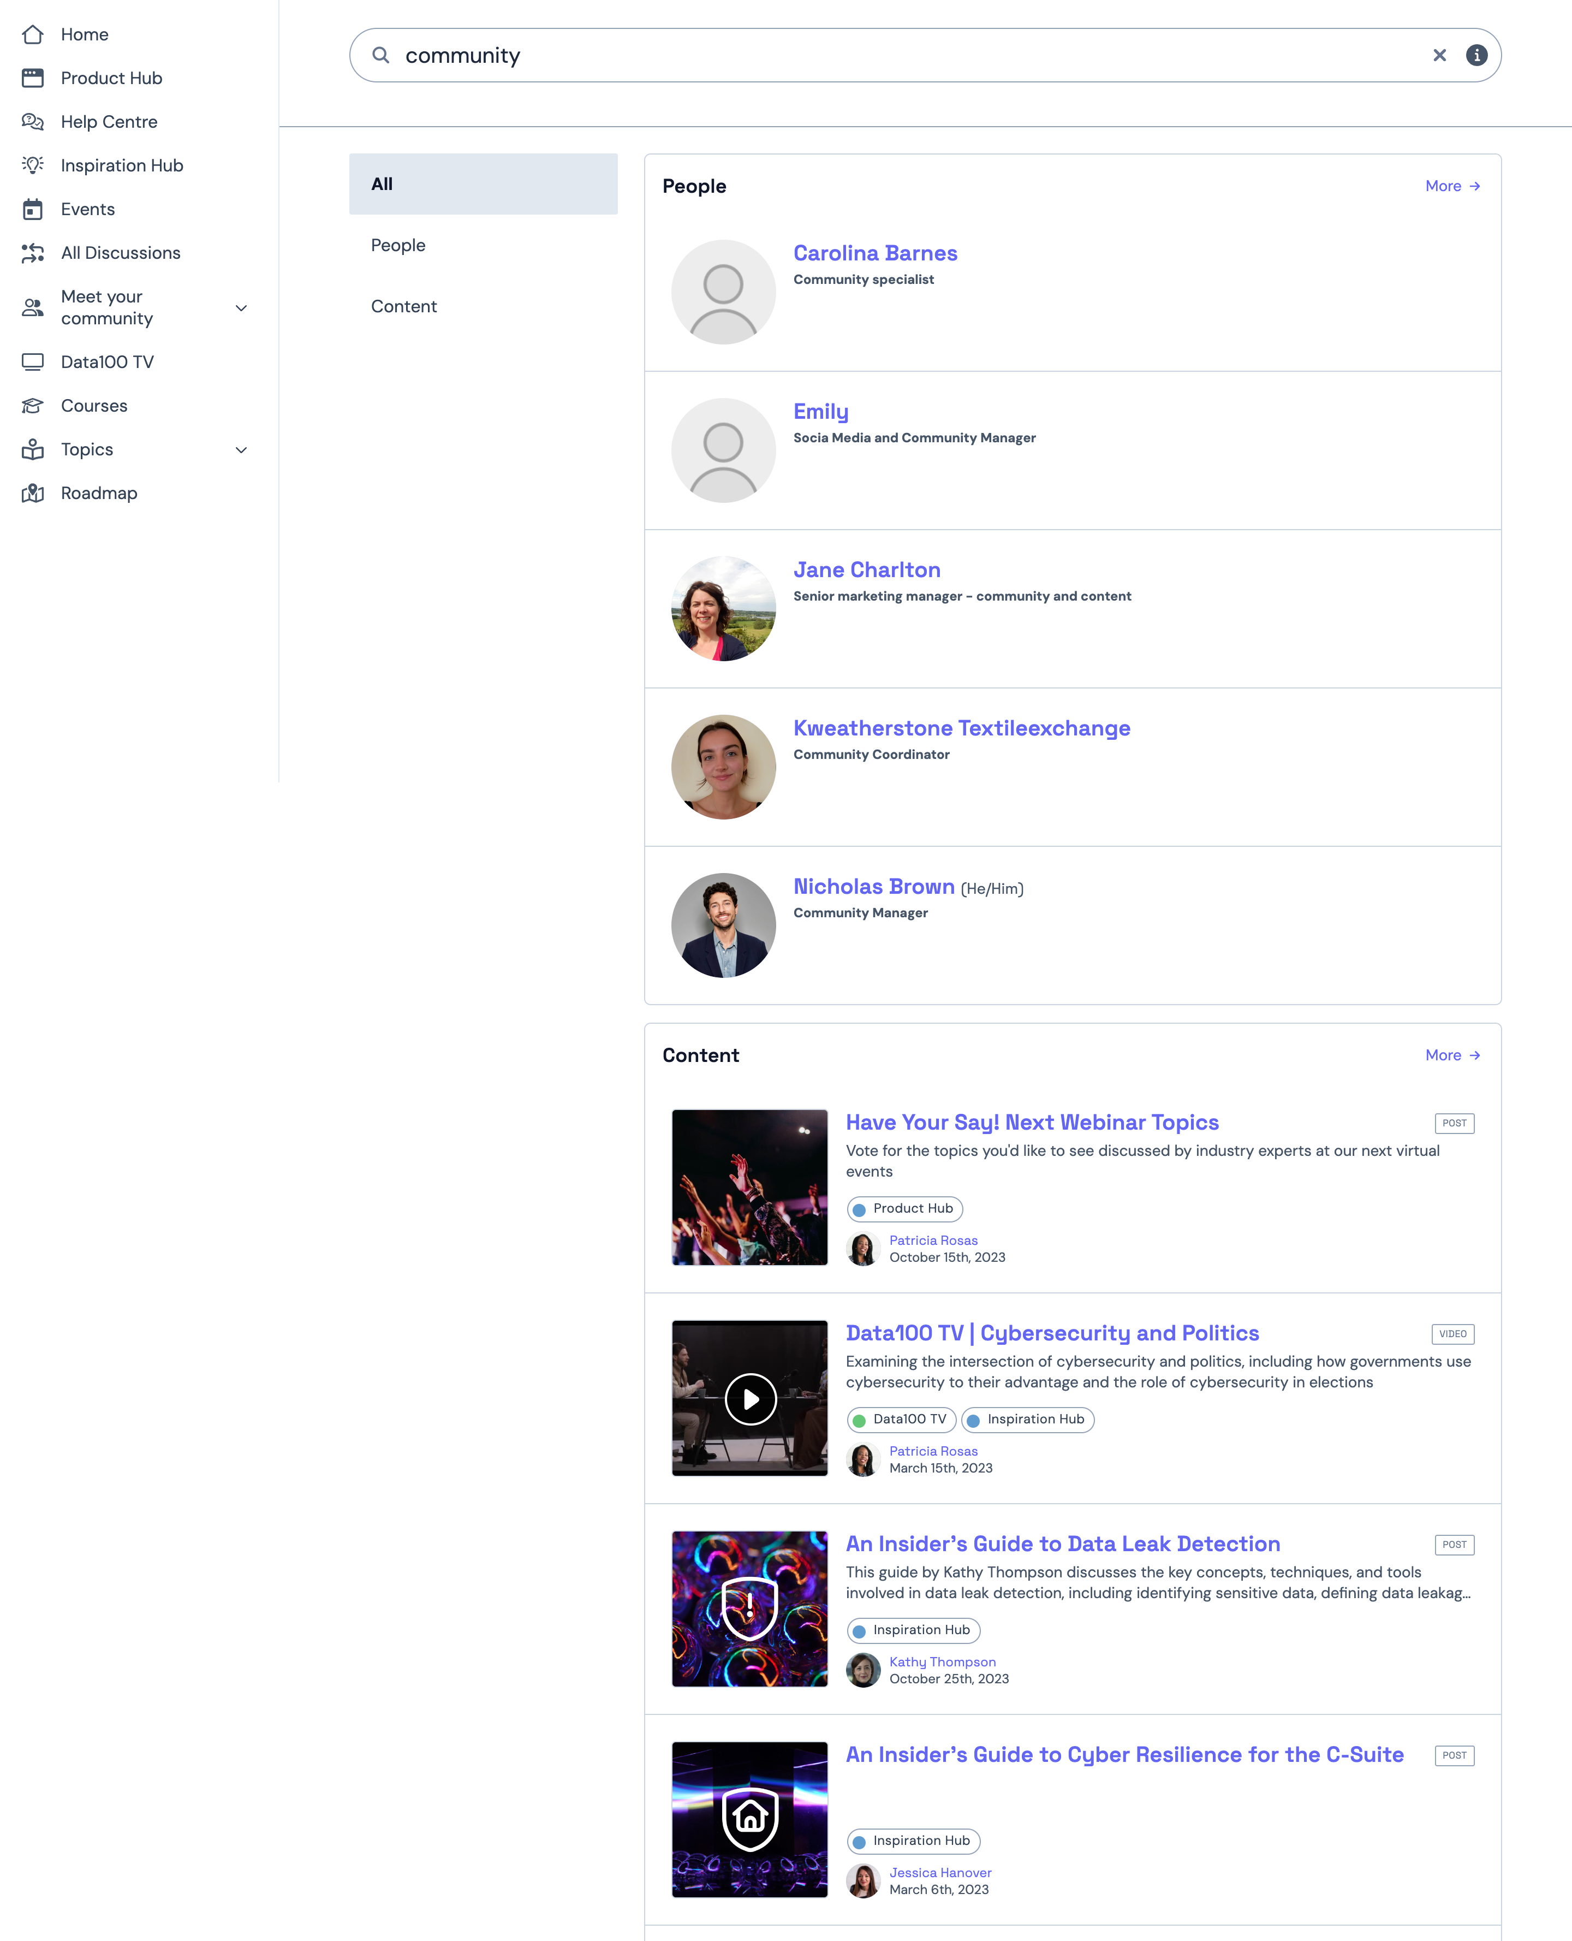Open Carolina Barnes profile link
Screen dimensions: 1572x1941
[875, 253]
